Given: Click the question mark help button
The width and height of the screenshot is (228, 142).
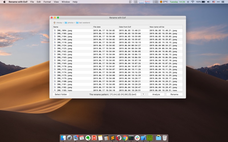Looking at the screenshot, I should coord(143,94).
